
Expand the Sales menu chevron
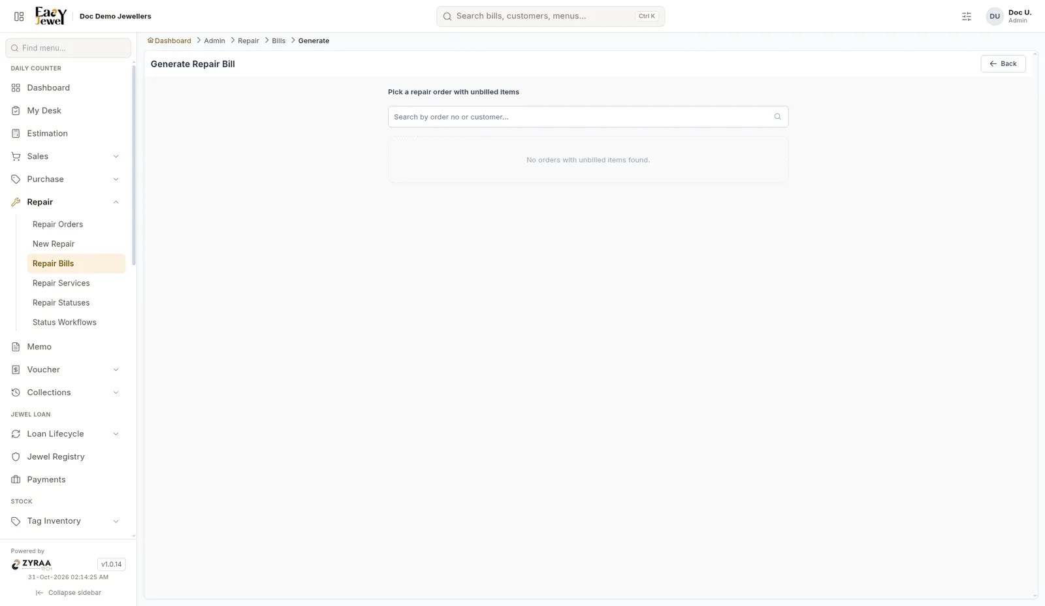[116, 156]
